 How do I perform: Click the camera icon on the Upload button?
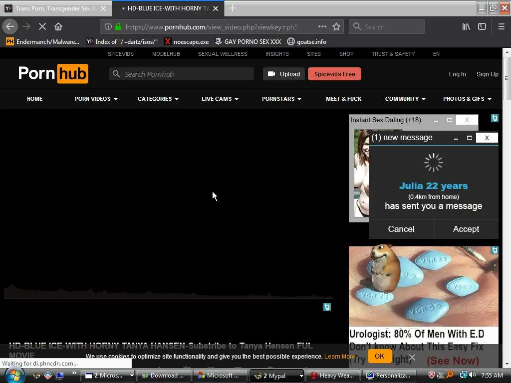[271, 74]
